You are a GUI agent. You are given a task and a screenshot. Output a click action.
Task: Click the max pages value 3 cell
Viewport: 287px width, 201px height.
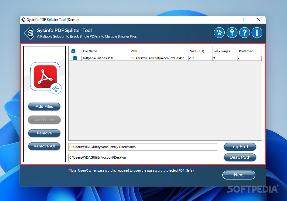225,58
